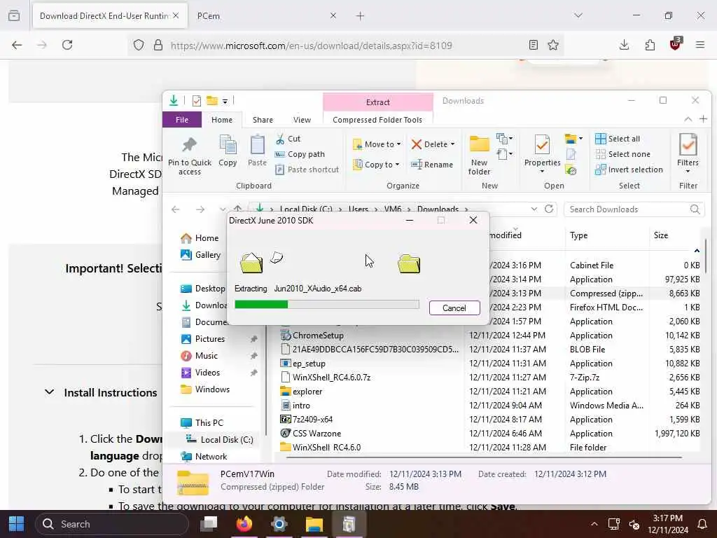Viewport: 717px width, 538px height.
Task: Open the Compressed Folder Tools tab
Action: coord(377,119)
